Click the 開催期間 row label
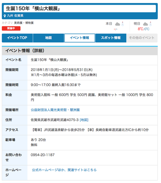 click(x=12, y=70)
